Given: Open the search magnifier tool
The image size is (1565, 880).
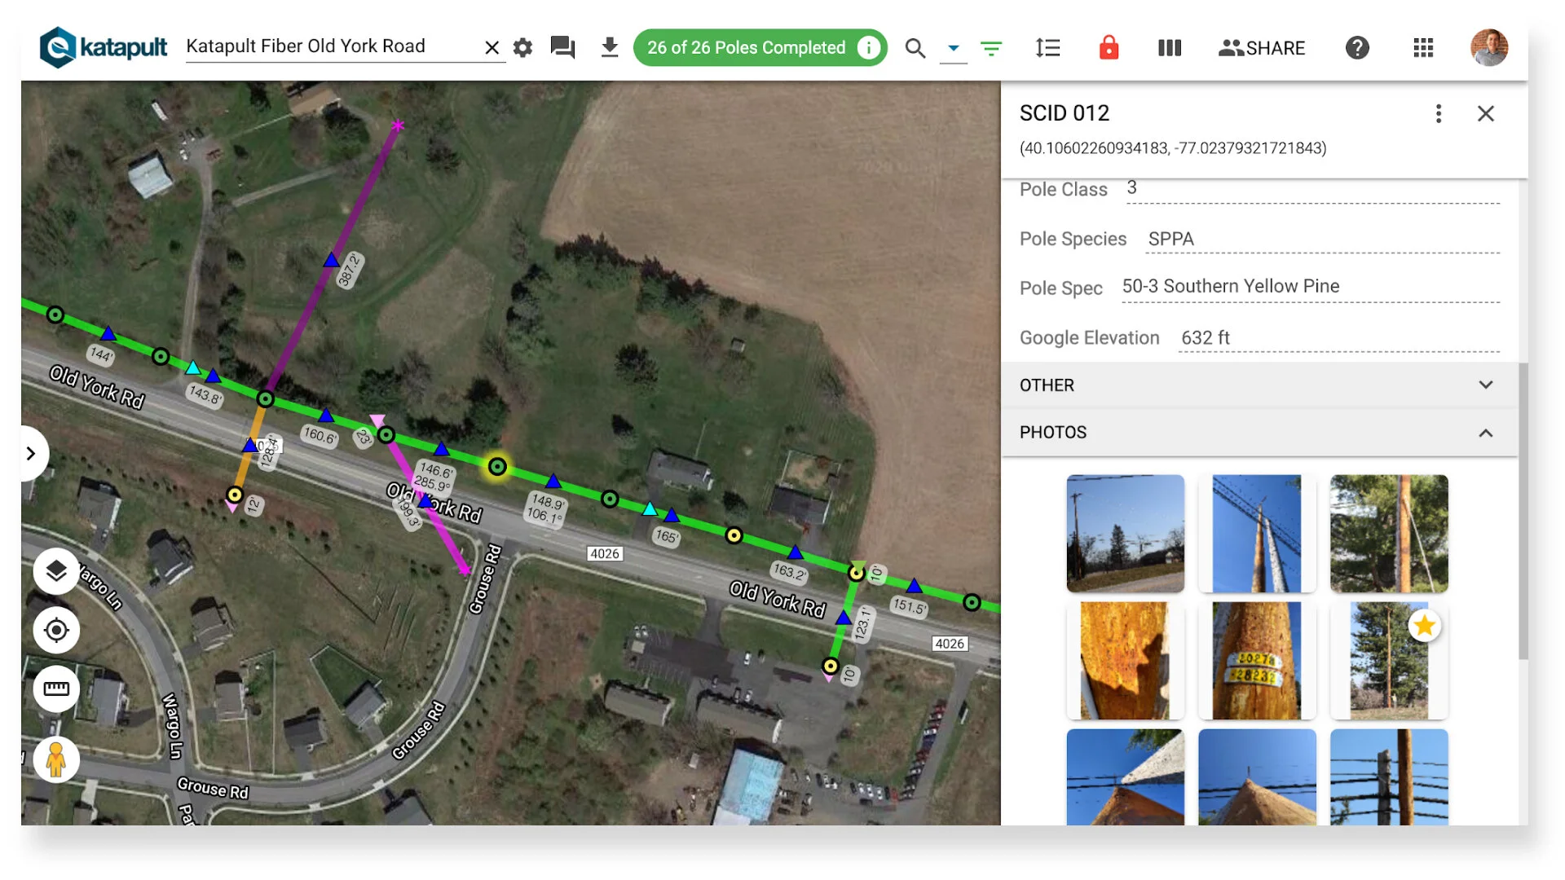Looking at the screenshot, I should (x=915, y=48).
